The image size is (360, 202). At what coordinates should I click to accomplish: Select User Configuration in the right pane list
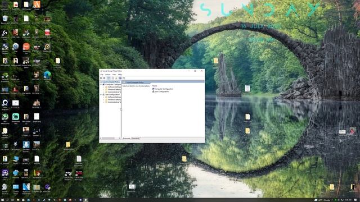160,91
